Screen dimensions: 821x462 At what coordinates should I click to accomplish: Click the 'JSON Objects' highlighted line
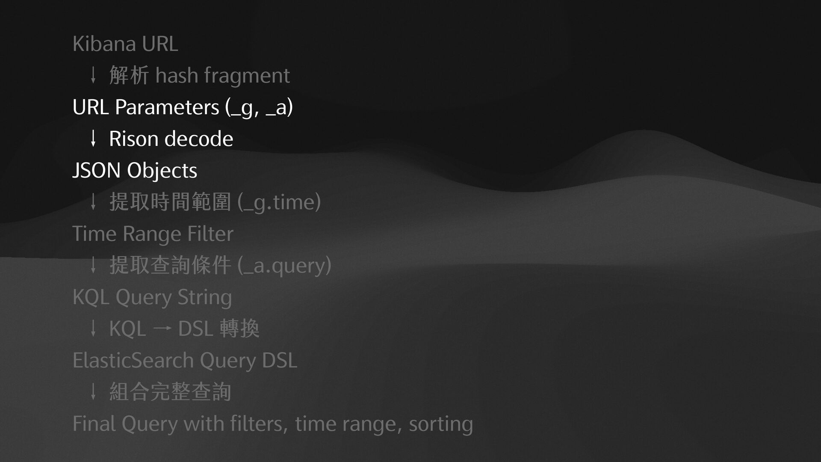[135, 170]
